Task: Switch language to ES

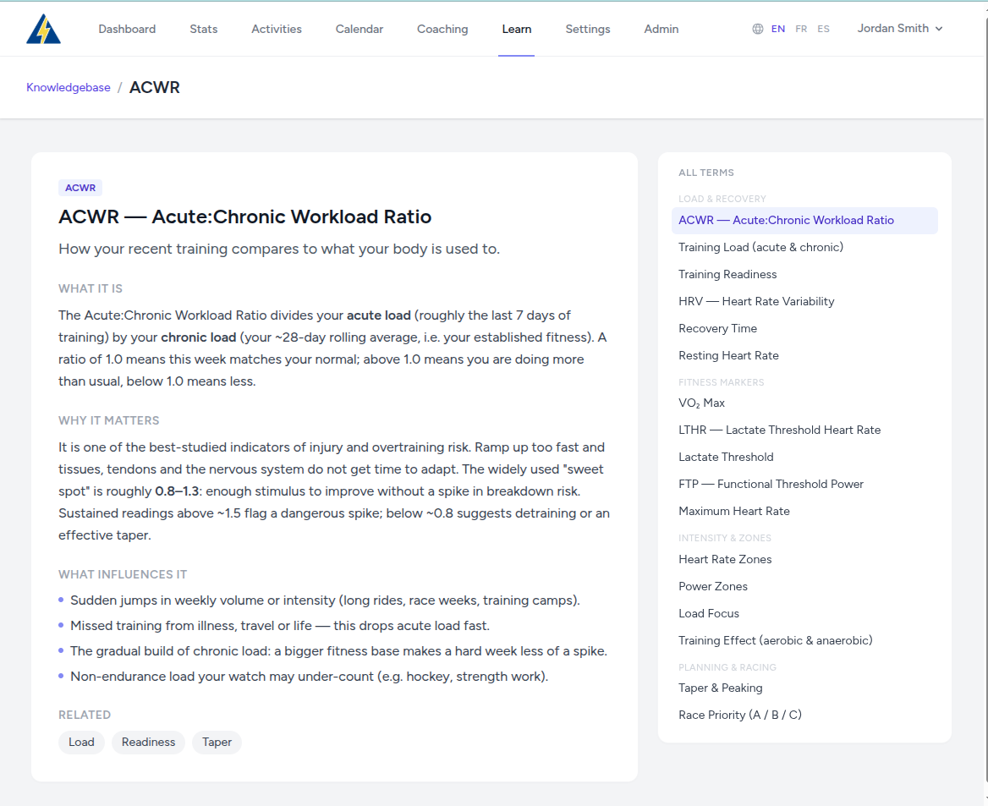Action: pos(824,29)
